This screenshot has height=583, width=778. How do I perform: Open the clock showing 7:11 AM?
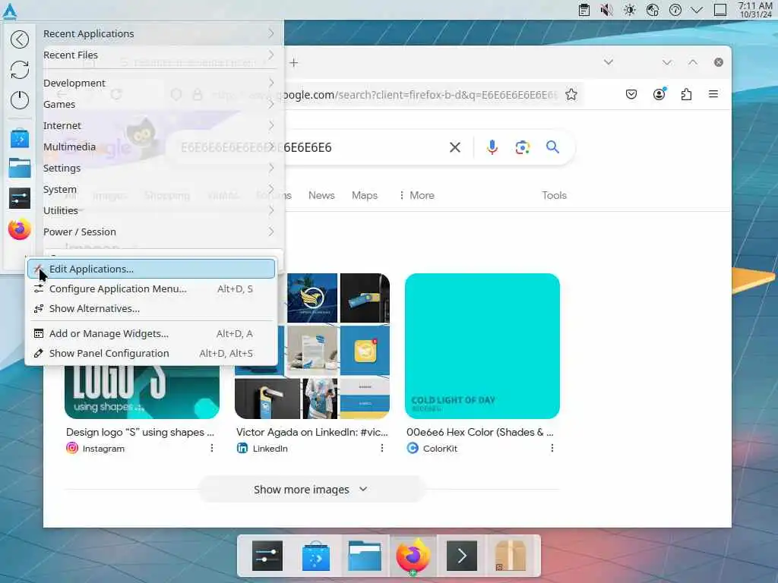coord(755,10)
